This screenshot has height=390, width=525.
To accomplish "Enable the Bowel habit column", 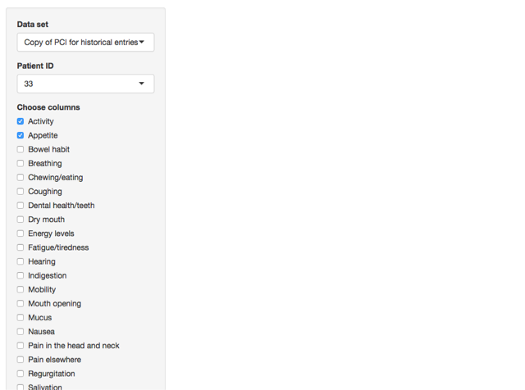I will pos(21,149).
